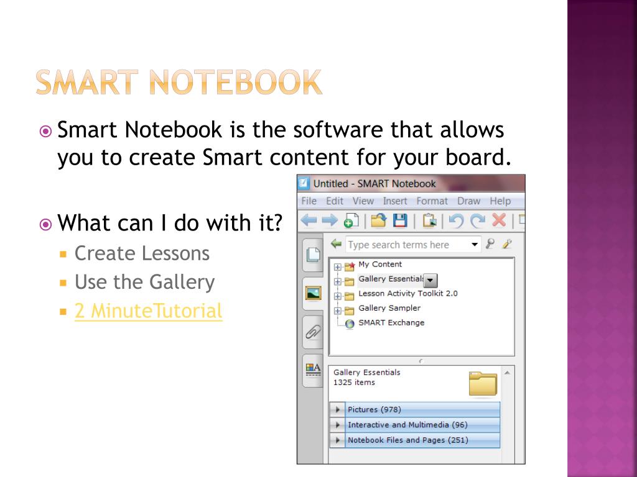Click the SMART Notebook title bar icon
The width and height of the screenshot is (637, 477).
(304, 183)
